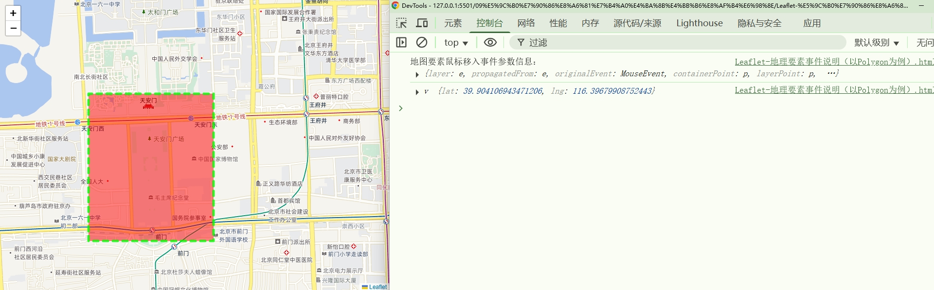Click the 首都宾馆 hotel icon

tap(273, 200)
